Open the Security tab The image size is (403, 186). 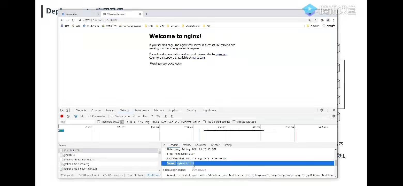[x=192, y=110]
